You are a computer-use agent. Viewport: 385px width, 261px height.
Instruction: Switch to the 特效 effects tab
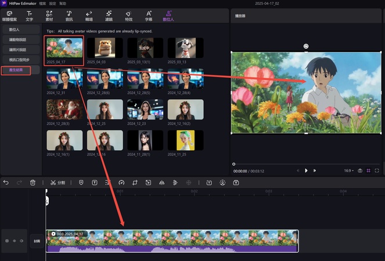(x=128, y=16)
